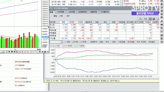Click the plus zoom-in icon under chart
The height and width of the screenshot is (92, 164).
tap(22, 52)
